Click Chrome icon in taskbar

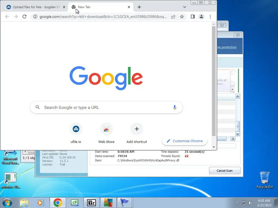click(58, 203)
